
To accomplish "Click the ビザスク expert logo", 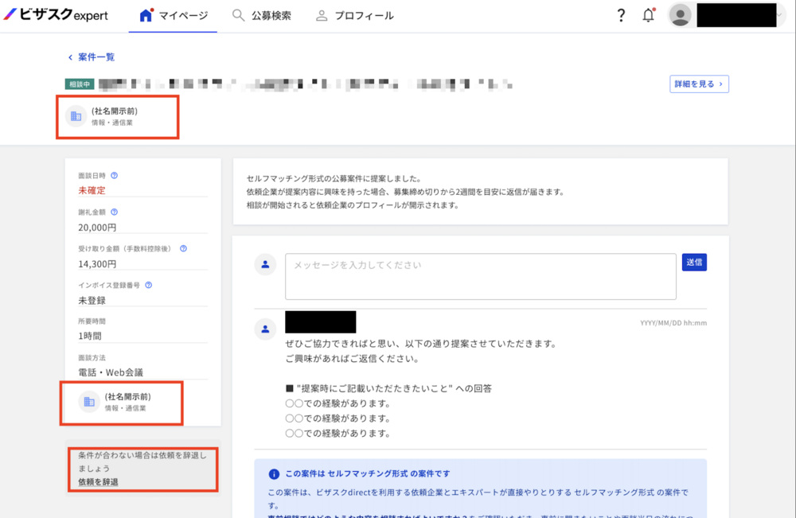I will 56,14.
